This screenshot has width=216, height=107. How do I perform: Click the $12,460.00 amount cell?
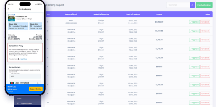pyautogui.click(x=159, y=22)
